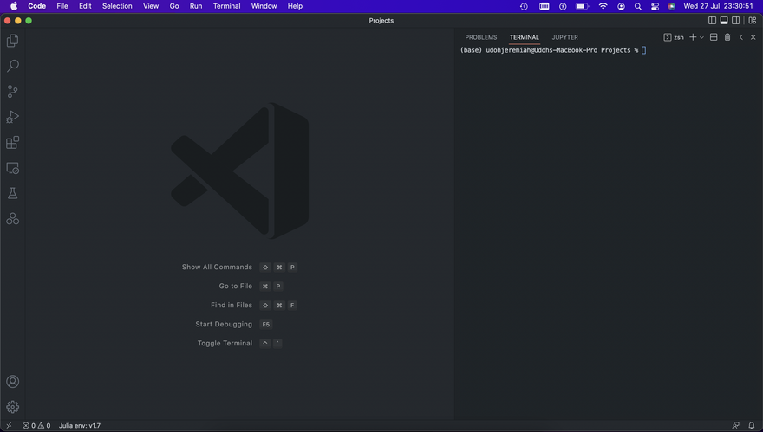Image resolution: width=763 pixels, height=432 pixels.
Task: Click the remote window indicator in the status bar
Action: (x=9, y=425)
